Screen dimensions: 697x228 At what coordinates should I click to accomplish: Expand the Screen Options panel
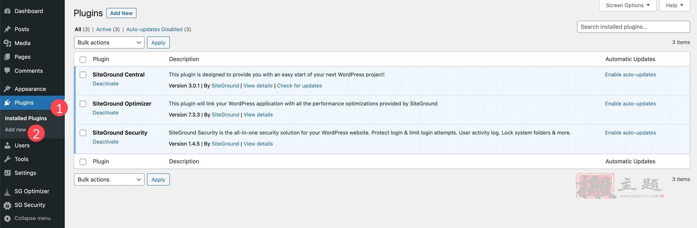tap(628, 5)
